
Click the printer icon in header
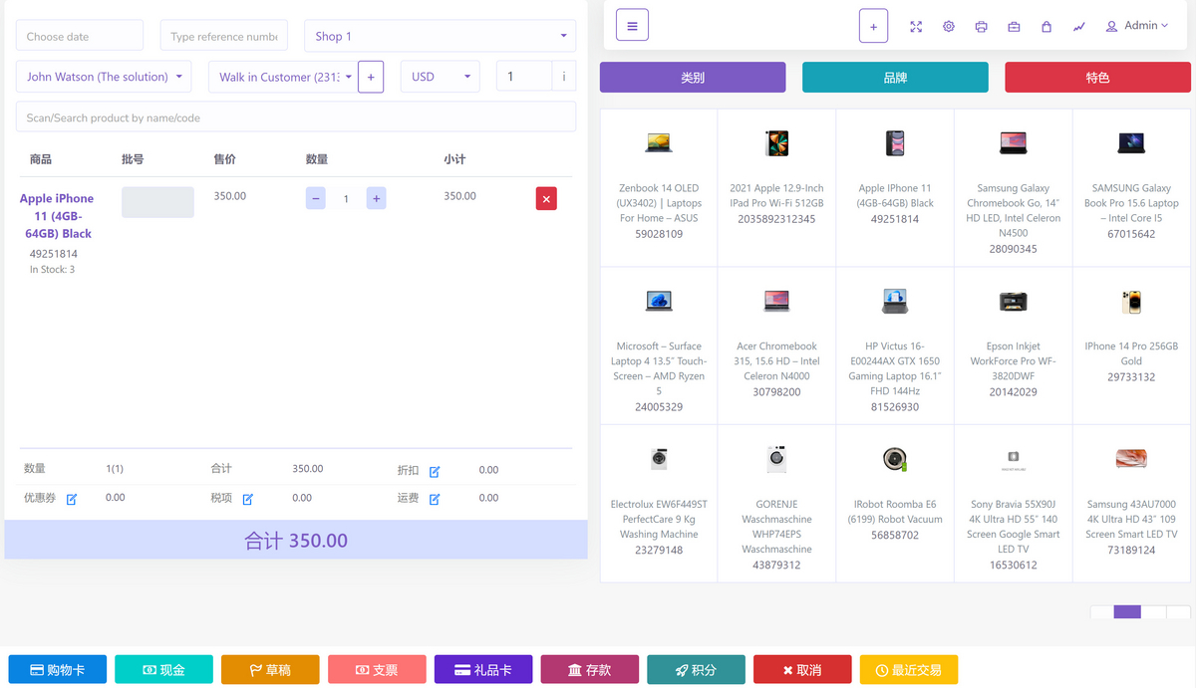click(x=981, y=27)
